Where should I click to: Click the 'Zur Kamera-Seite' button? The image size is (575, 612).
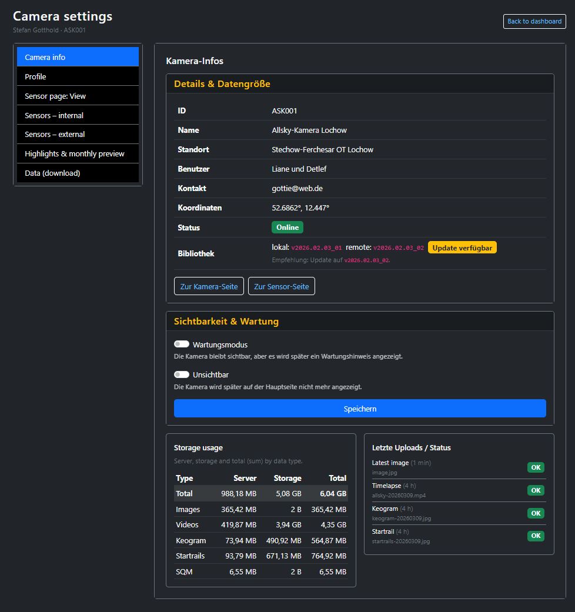[209, 286]
